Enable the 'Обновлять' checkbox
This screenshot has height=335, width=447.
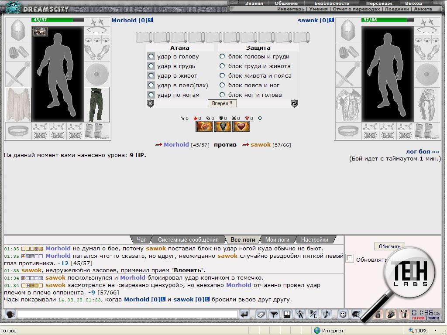pyautogui.click(x=350, y=259)
